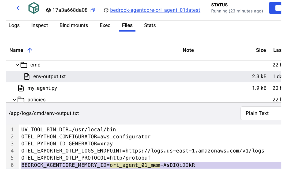This screenshot has width=286, height=169.
Task: Click the Size column header
Action: (x=261, y=50)
